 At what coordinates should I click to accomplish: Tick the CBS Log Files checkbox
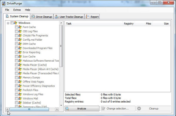[x=16, y=31]
